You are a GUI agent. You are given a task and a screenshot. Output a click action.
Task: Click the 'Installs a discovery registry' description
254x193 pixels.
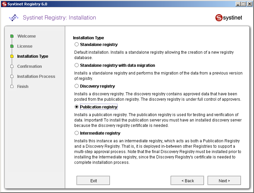[x=158, y=97]
